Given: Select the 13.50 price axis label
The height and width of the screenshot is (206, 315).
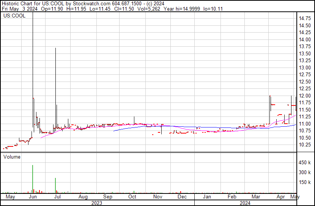Looking at the screenshot, I should [x=305, y=53].
